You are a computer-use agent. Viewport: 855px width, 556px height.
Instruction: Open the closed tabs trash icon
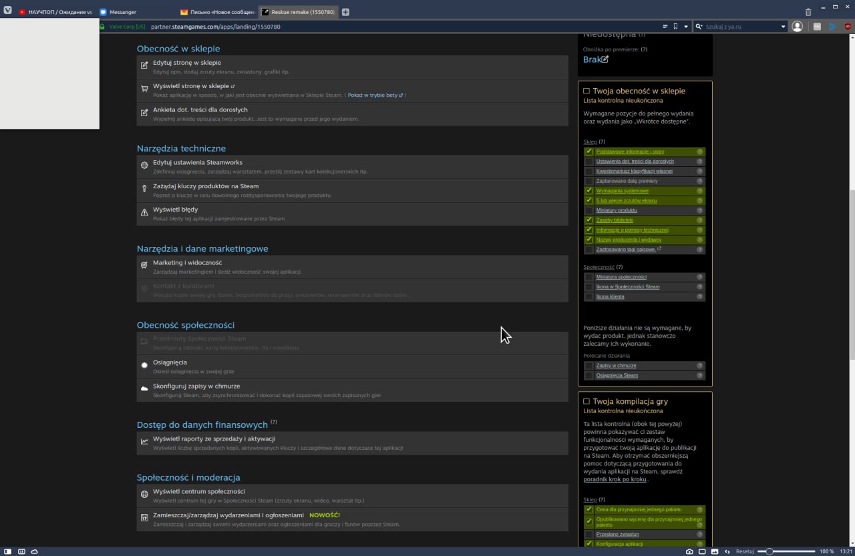point(808,12)
